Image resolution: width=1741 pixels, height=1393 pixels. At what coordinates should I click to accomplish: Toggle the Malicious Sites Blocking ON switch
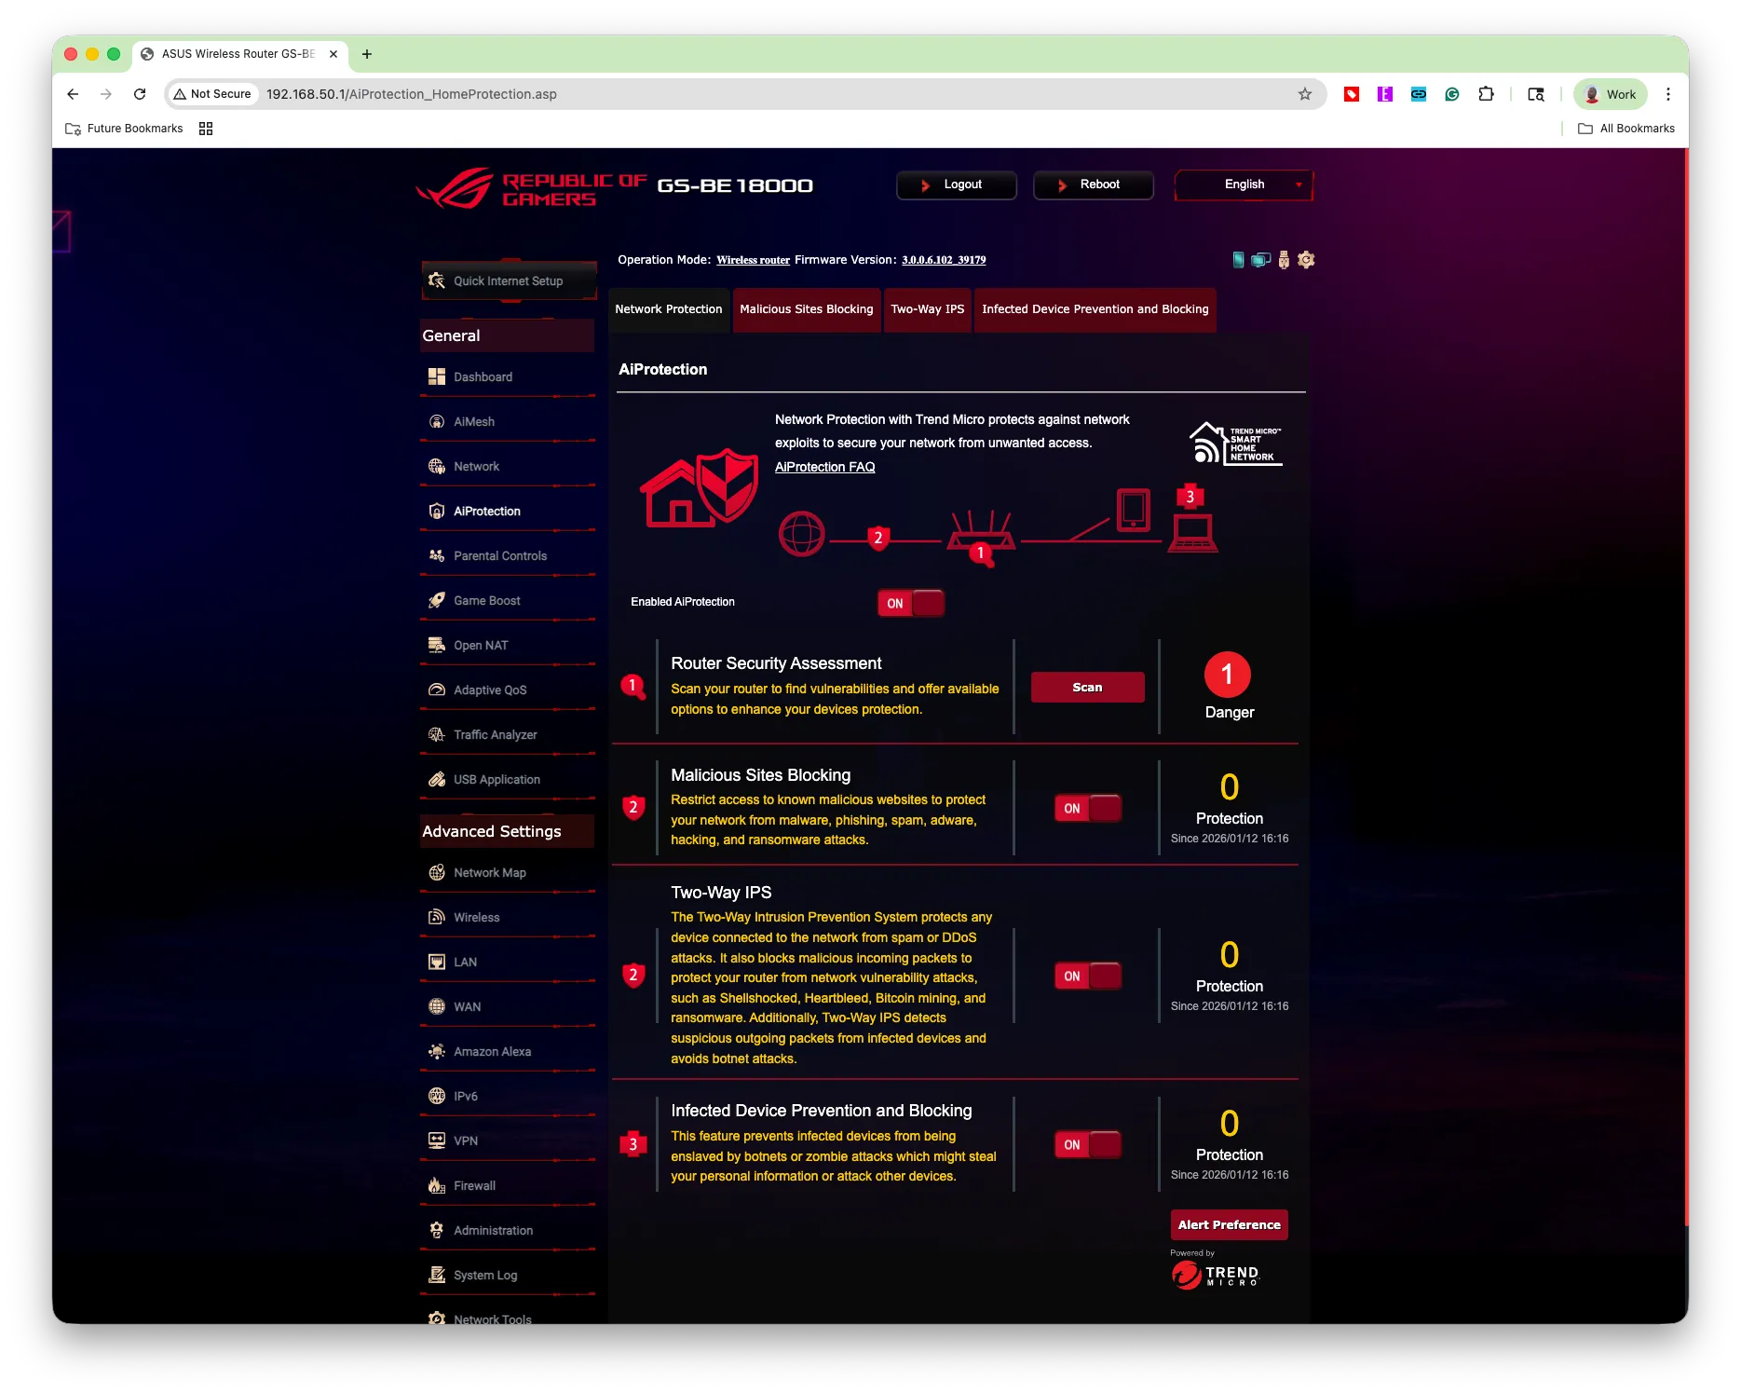pos(1087,808)
